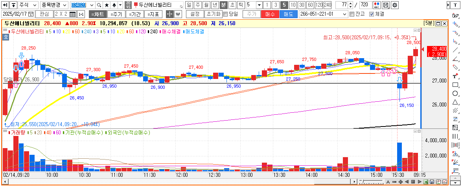Image resolution: width=462 pixels, height=187 pixels.
Task: Open the interval value 5 dropdown
Action: 259,5
